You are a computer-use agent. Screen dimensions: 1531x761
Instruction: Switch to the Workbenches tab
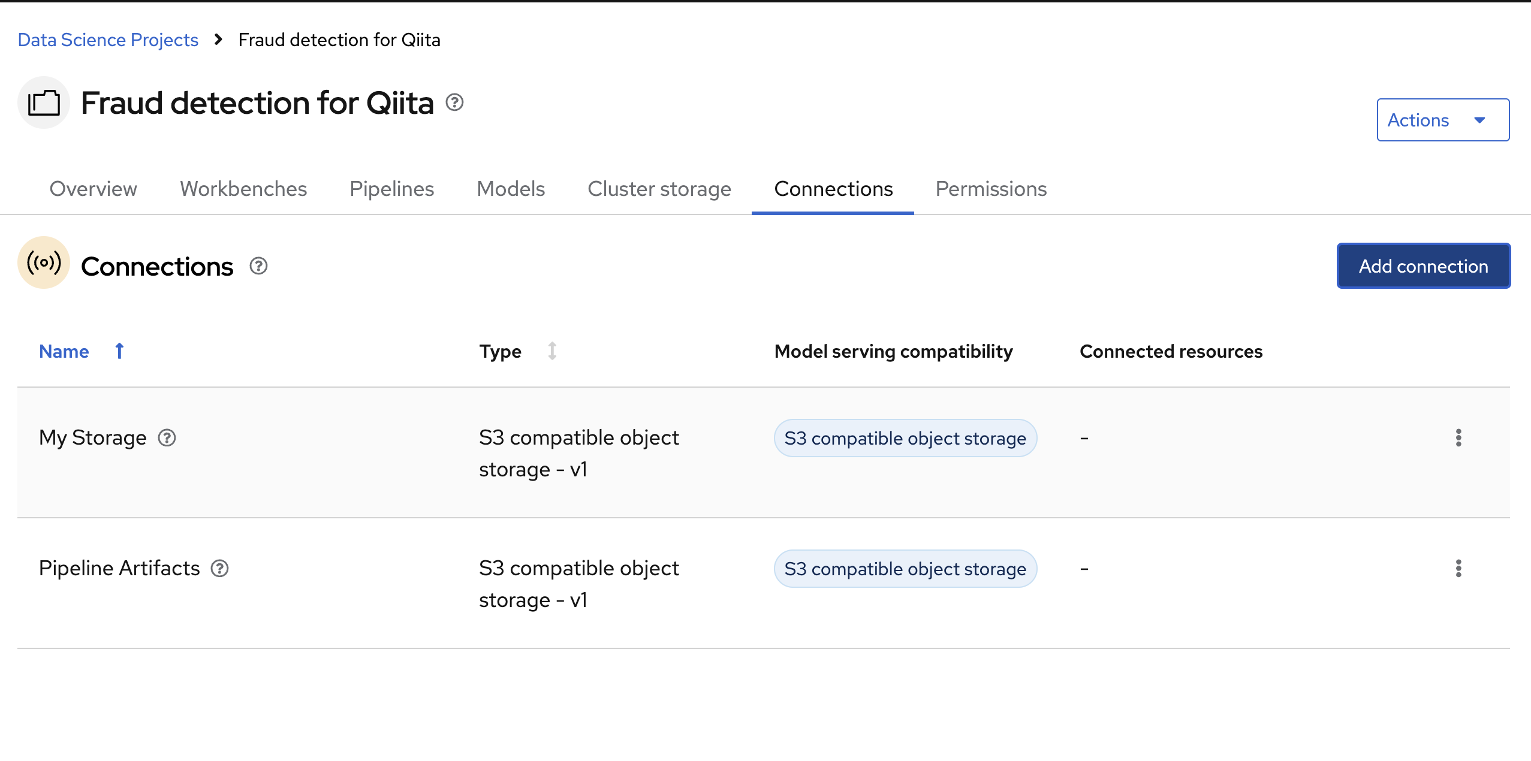243,189
